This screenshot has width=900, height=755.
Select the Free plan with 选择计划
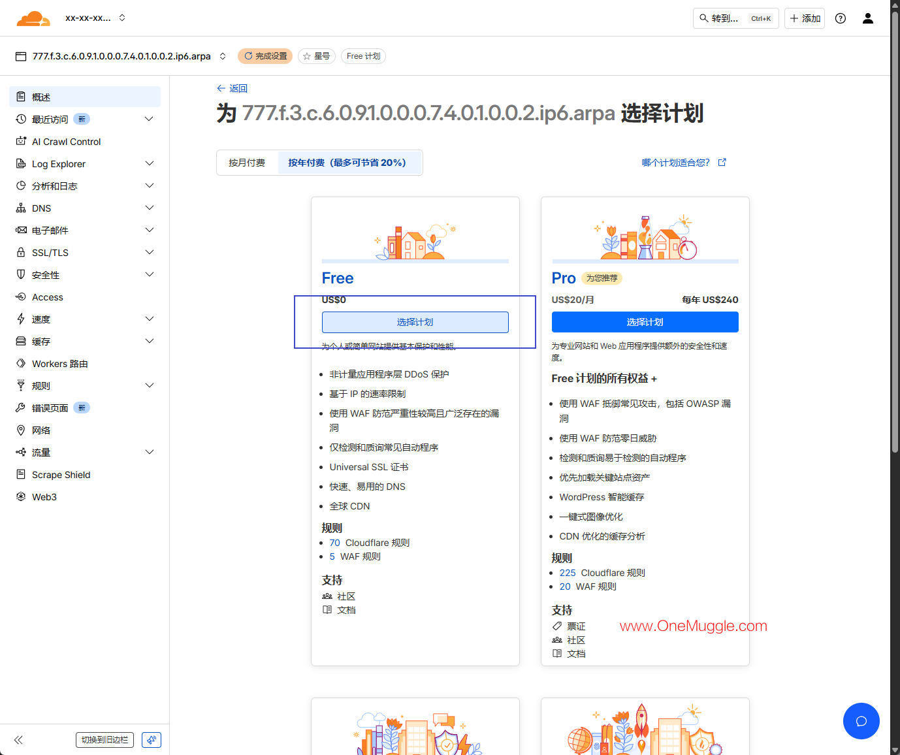pos(415,322)
